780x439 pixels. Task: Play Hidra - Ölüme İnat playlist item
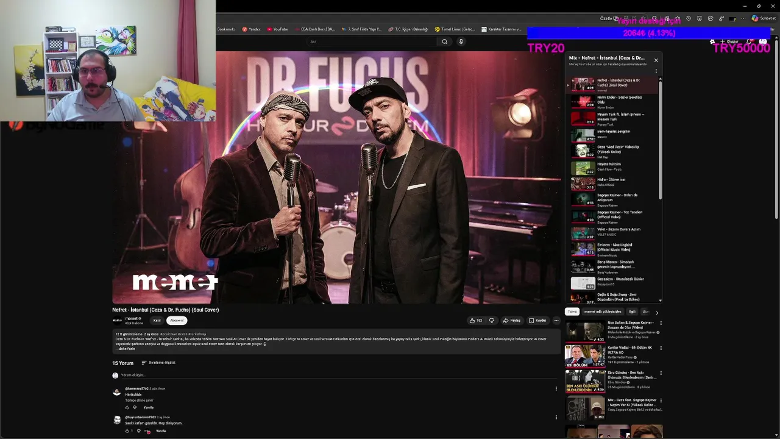pyautogui.click(x=615, y=183)
